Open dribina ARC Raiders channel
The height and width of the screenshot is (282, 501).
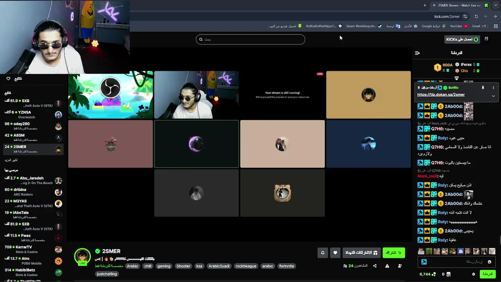pyautogui.click(x=33, y=192)
